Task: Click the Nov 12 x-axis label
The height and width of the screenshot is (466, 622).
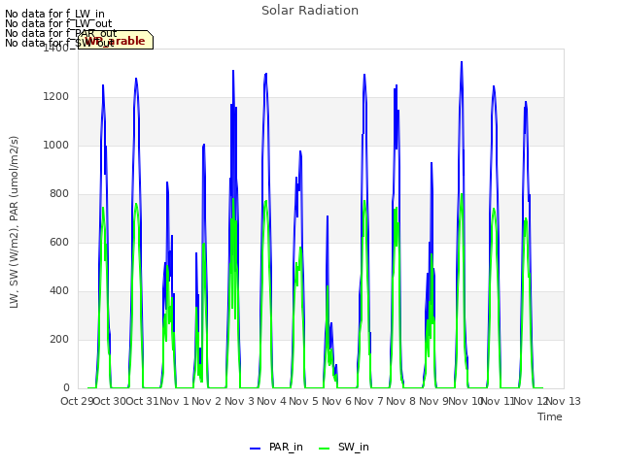Action: pos(531,401)
